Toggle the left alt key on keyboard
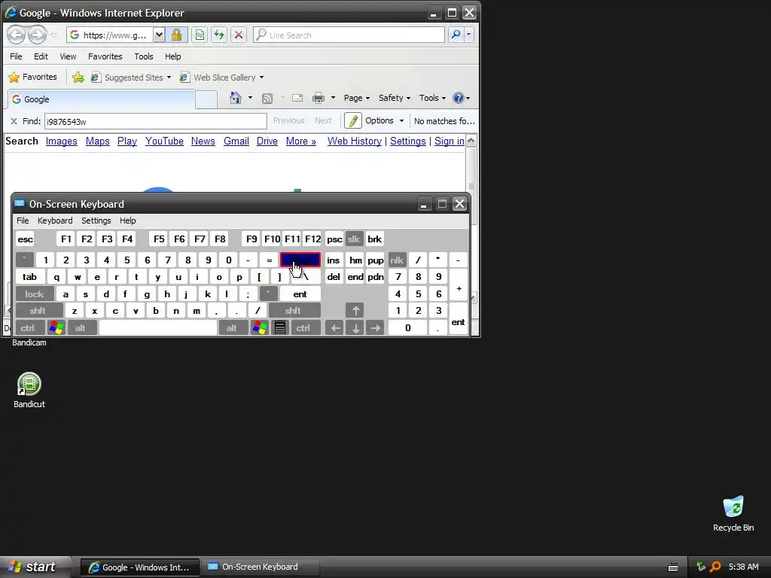This screenshot has height=578, width=771. tap(82, 328)
